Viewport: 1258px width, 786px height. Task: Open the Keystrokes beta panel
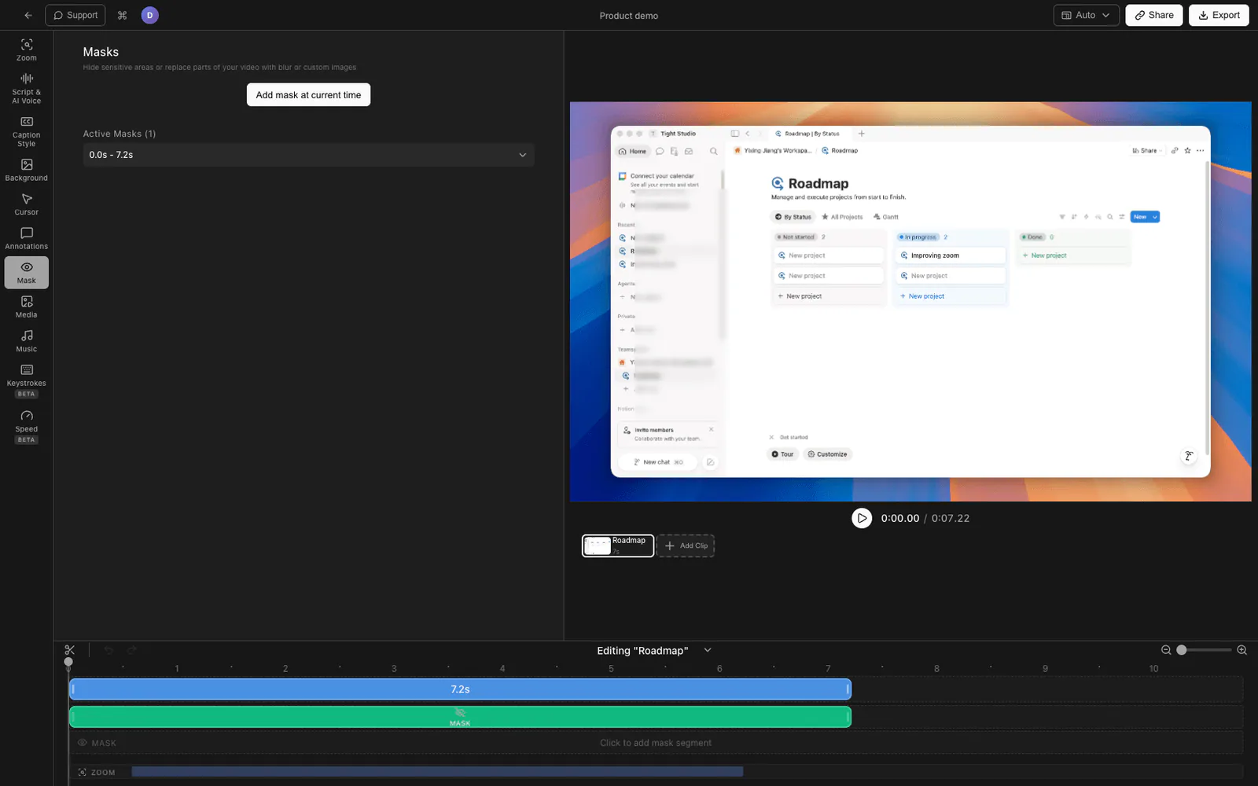(27, 380)
